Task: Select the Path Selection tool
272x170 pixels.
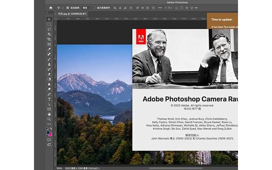Action: pos(49,104)
